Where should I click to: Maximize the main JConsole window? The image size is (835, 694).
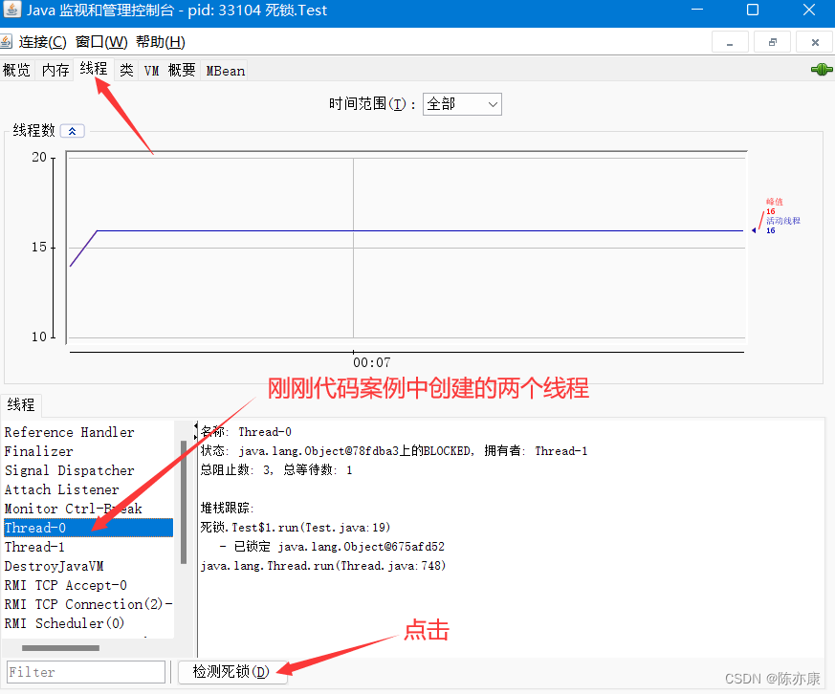(753, 10)
